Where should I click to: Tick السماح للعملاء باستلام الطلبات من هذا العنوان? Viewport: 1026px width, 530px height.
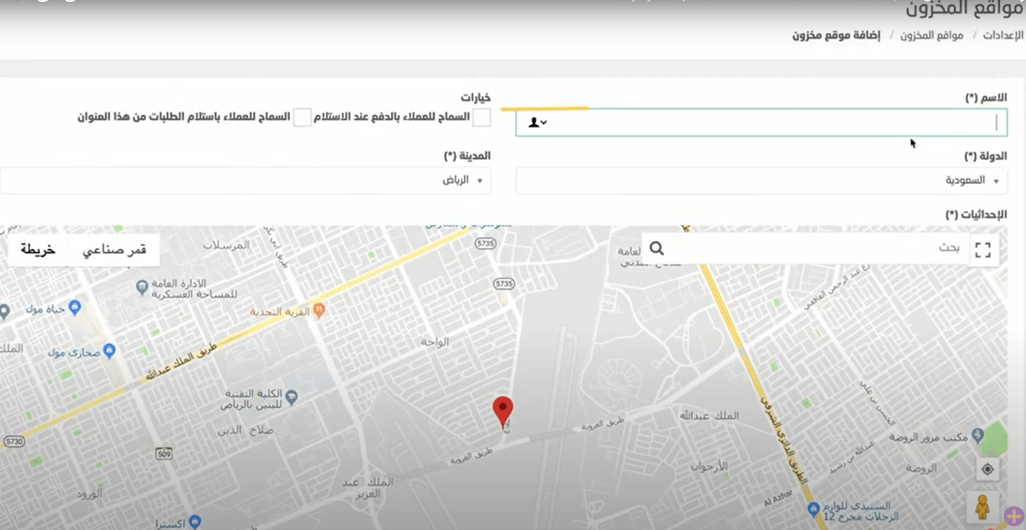[x=303, y=117]
